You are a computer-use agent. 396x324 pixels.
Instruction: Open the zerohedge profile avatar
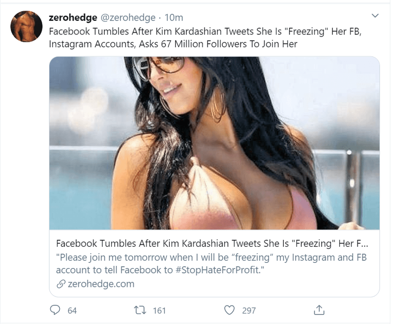(x=26, y=26)
